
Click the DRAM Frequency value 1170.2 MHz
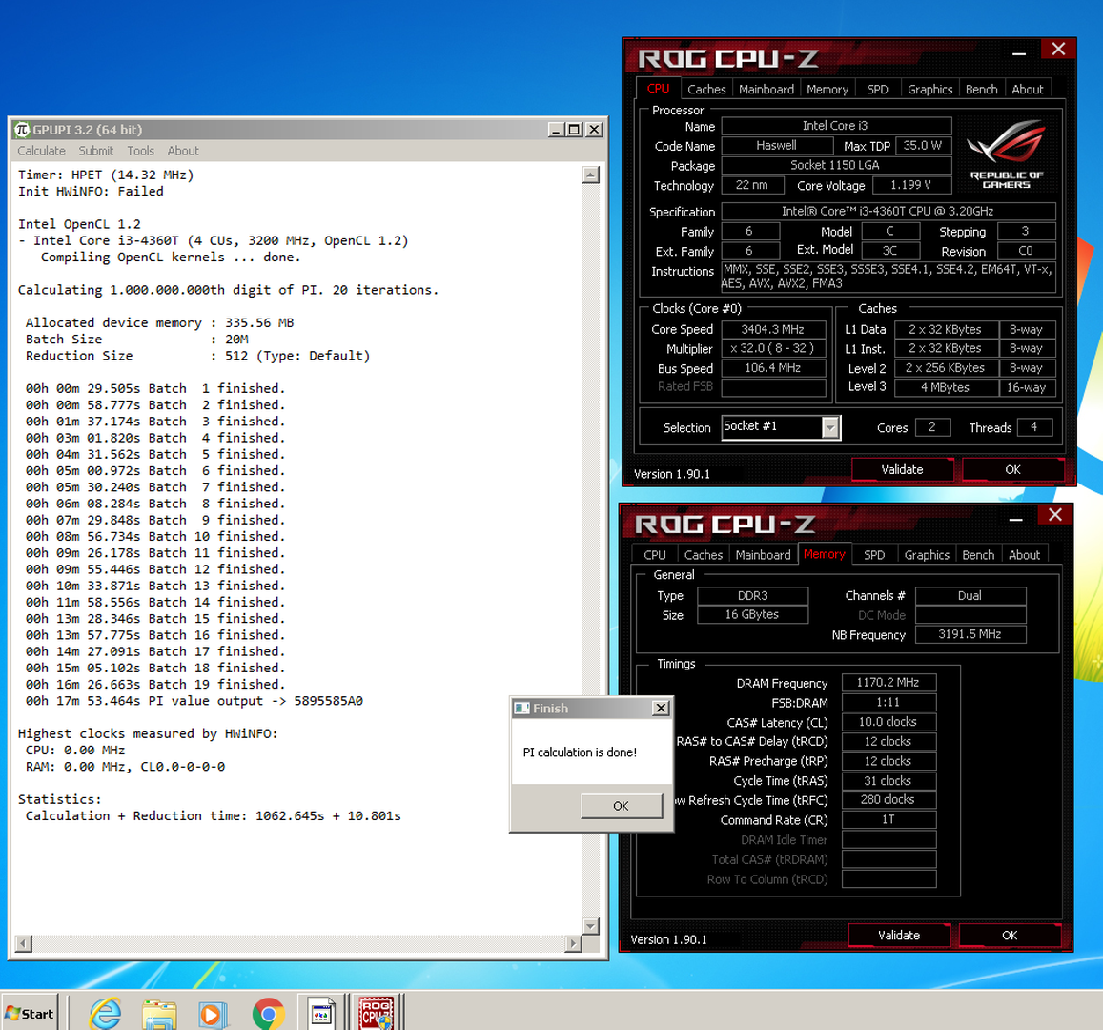pyautogui.click(x=888, y=683)
